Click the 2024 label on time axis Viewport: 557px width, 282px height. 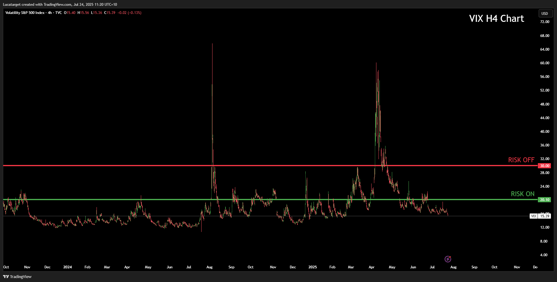[67, 267]
